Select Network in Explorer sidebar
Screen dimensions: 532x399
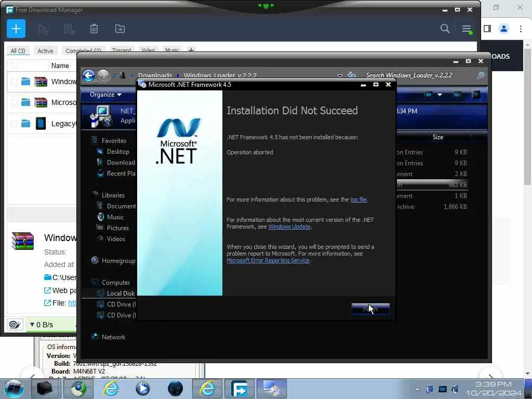[108, 337]
